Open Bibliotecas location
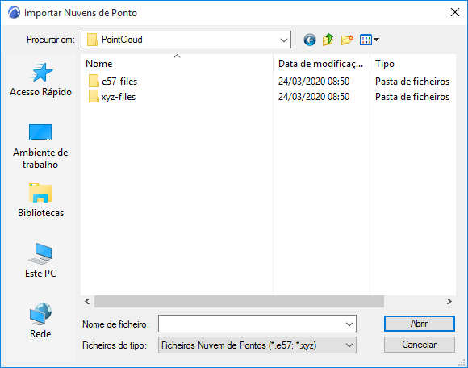The width and height of the screenshot is (468, 368). (40, 200)
